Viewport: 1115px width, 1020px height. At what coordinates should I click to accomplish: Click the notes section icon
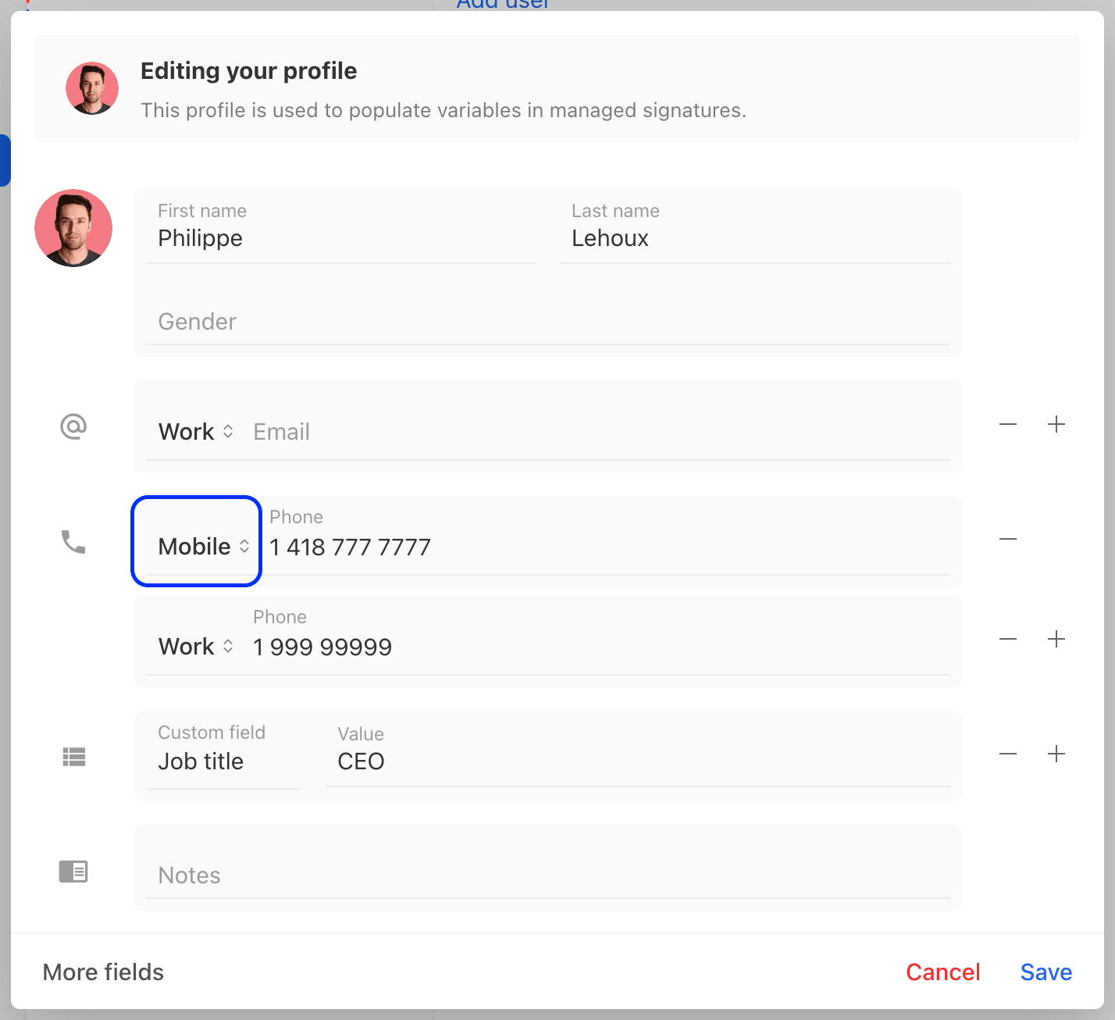point(73,871)
